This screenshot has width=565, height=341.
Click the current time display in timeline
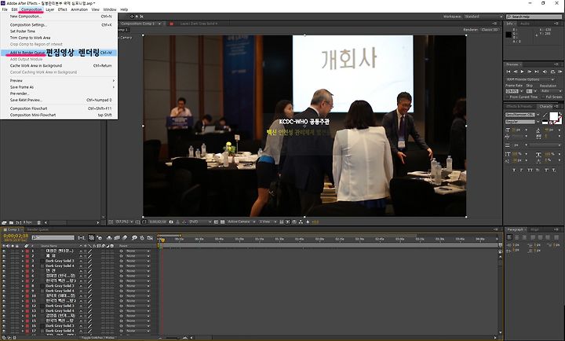pos(16,236)
